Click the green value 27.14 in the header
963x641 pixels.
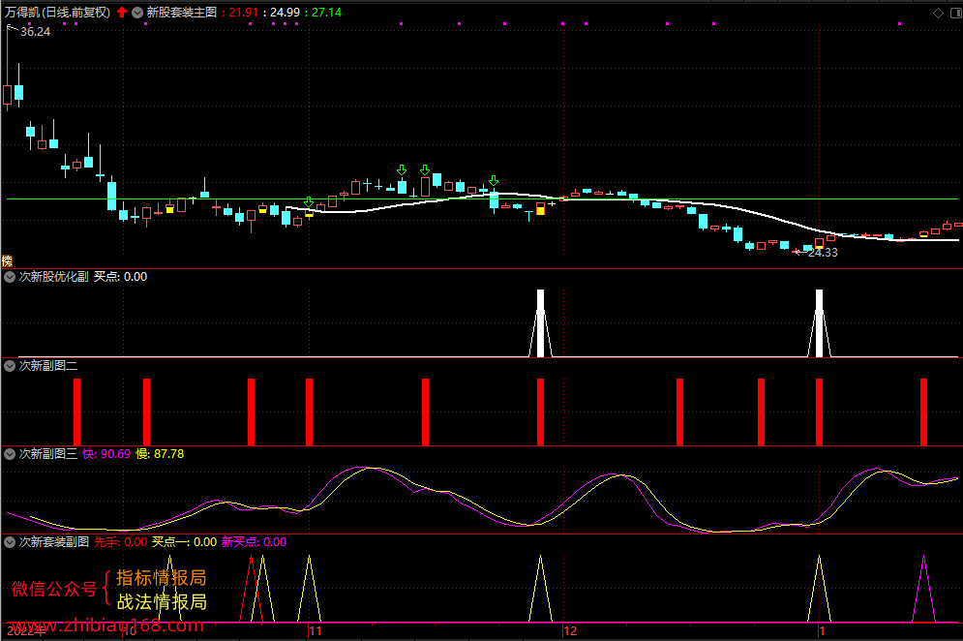coord(327,13)
